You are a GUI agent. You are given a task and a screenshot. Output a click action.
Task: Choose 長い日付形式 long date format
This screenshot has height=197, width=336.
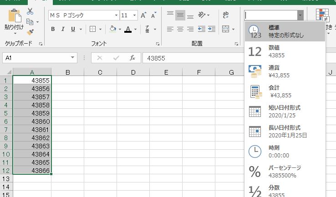coord(285,131)
